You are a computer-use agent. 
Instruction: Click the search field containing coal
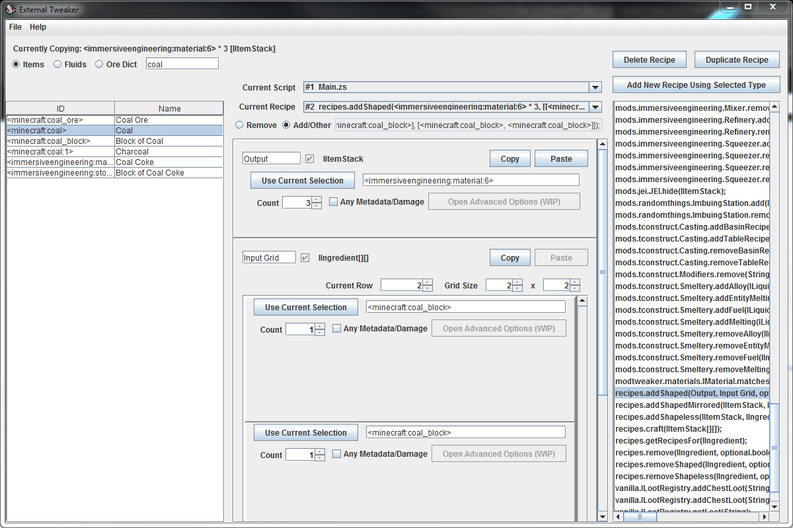coord(182,64)
